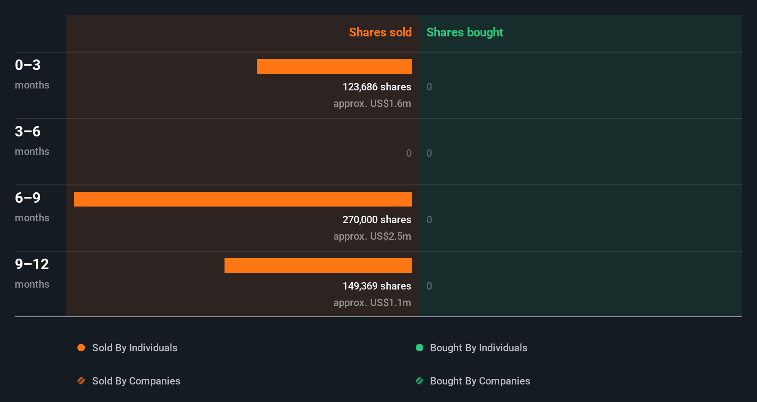
Task: Click the 149,369 shares value
Action: point(377,286)
